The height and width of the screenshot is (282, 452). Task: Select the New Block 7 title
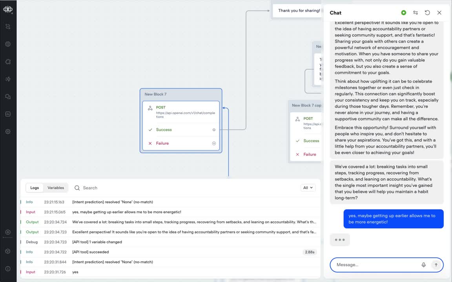click(155, 94)
